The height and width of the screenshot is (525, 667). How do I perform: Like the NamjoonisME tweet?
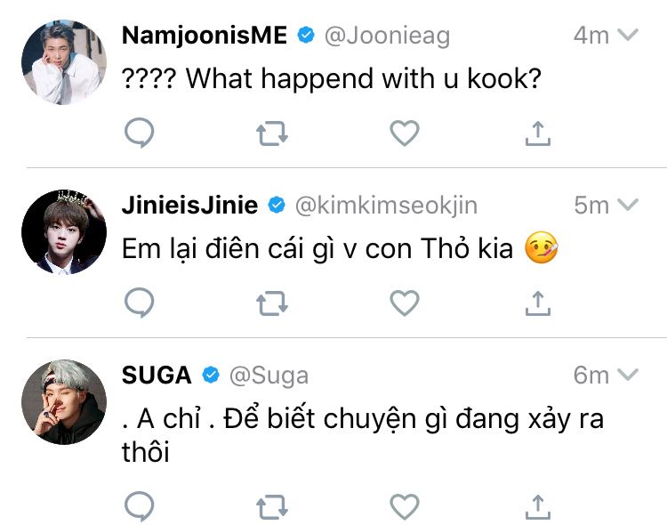point(405,133)
